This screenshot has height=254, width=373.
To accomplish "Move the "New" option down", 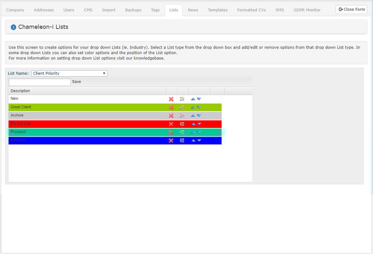I will [x=199, y=99].
